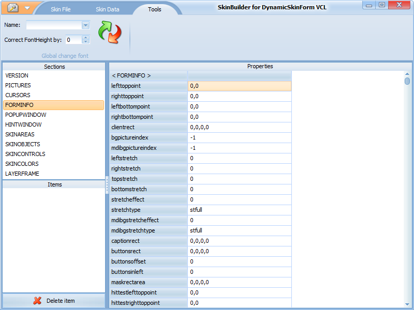Click the < FORMINFO > header row
The width and height of the screenshot is (414, 310).
pyautogui.click(x=200, y=75)
